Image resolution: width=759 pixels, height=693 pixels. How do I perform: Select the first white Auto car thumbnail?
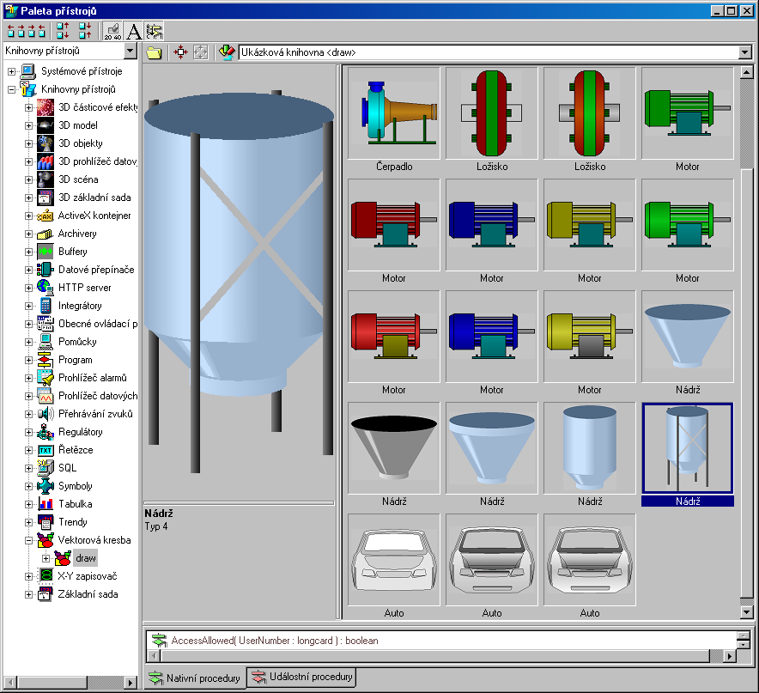click(394, 560)
